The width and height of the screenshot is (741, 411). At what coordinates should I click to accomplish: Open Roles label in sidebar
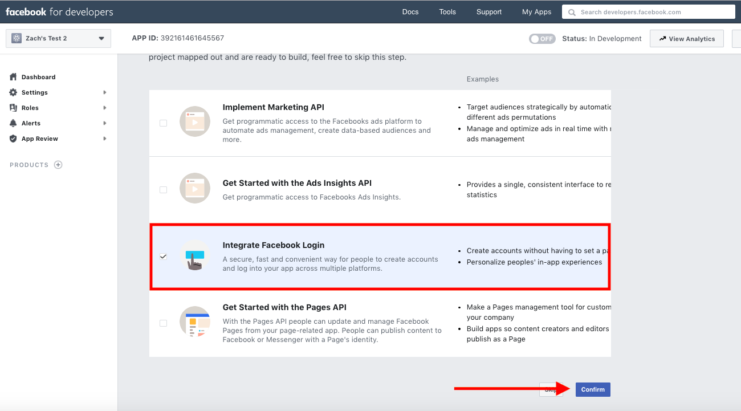pyautogui.click(x=30, y=108)
